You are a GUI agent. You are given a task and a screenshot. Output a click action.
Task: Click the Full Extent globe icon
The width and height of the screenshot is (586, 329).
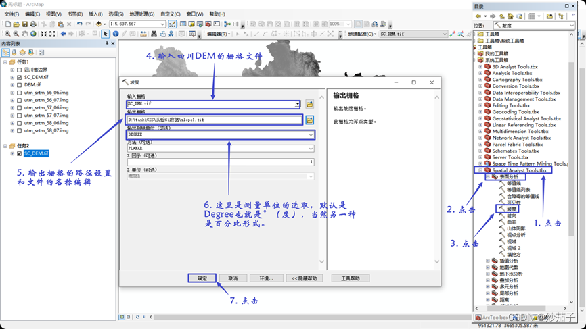click(x=33, y=34)
